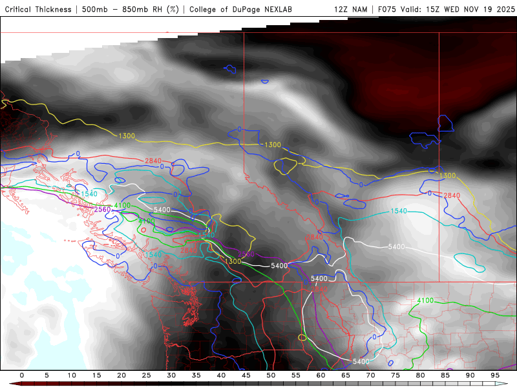
Task: Click colorbar tick label "15"
Action: click(x=96, y=375)
